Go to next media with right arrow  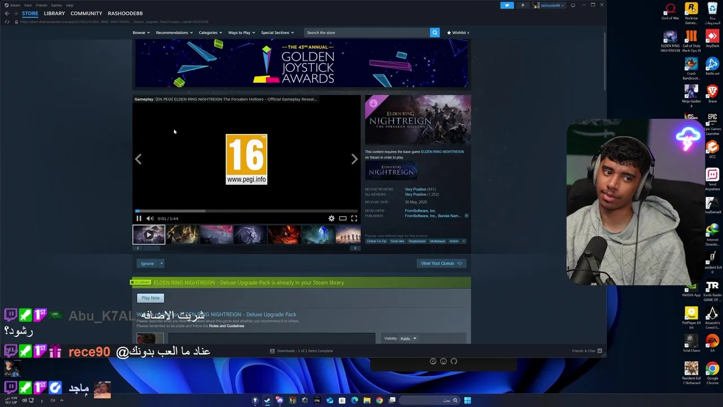354,159
